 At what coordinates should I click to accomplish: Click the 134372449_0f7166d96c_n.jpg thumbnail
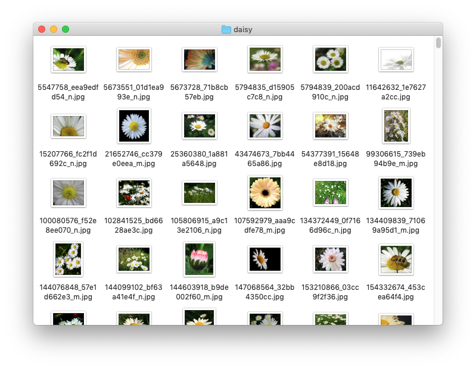click(331, 193)
